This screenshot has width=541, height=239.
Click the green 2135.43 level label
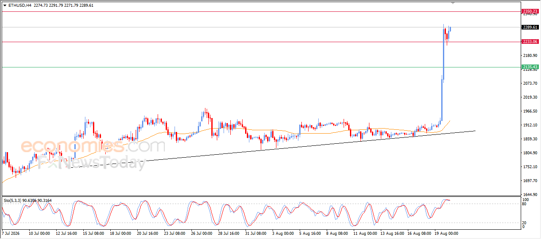click(x=530, y=67)
